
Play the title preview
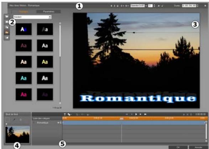136,114
